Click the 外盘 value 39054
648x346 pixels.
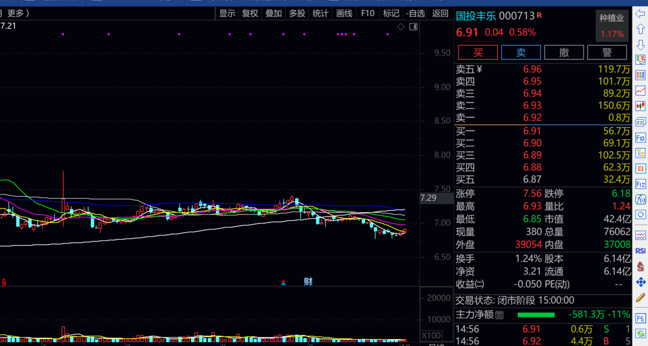(529, 244)
